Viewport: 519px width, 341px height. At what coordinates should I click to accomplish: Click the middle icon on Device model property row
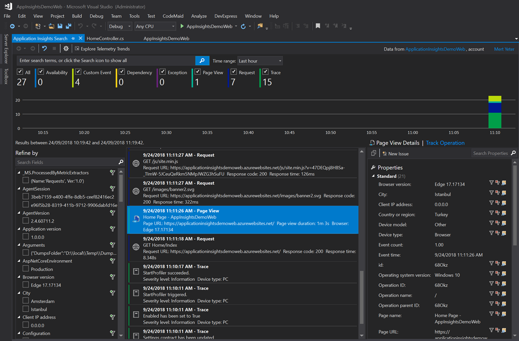pos(497,223)
